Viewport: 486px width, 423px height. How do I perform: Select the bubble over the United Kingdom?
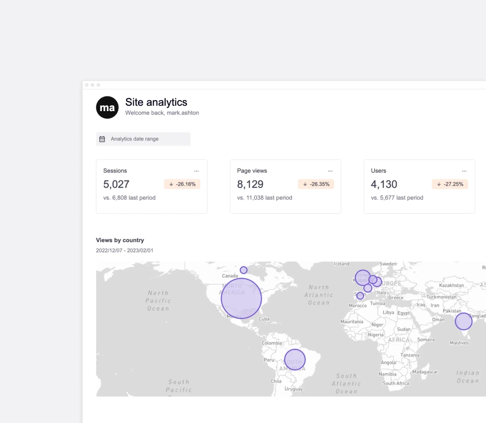point(363,277)
